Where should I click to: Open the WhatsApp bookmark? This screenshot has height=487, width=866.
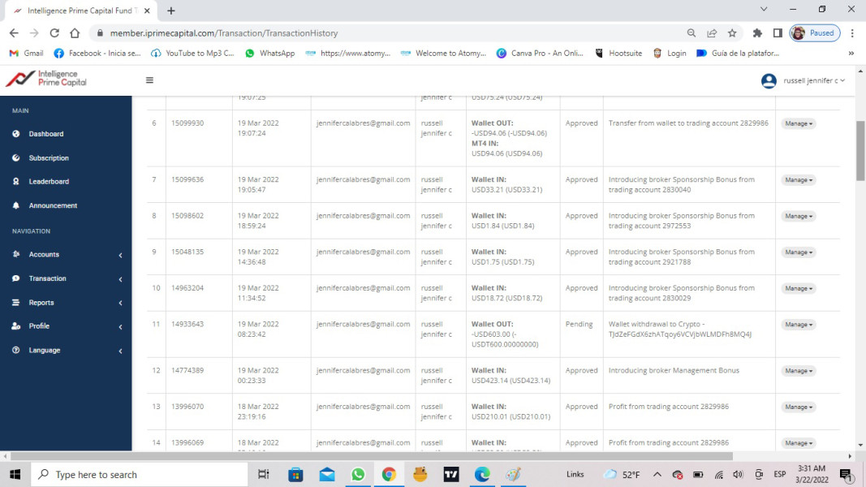pos(270,54)
